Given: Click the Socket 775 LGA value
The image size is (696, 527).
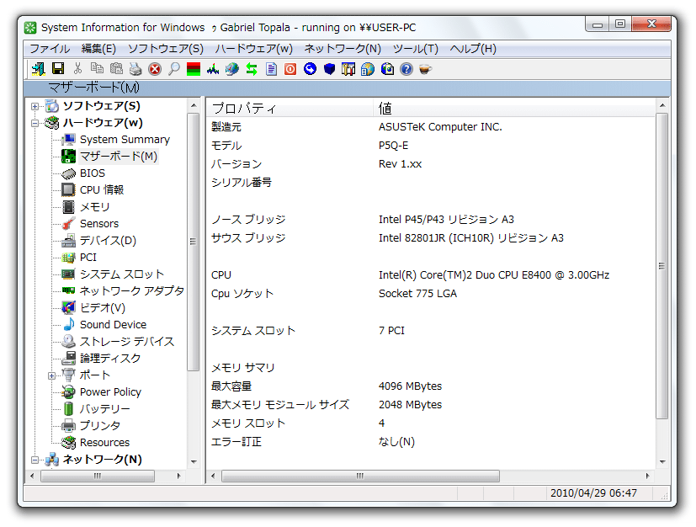Looking at the screenshot, I should [417, 294].
